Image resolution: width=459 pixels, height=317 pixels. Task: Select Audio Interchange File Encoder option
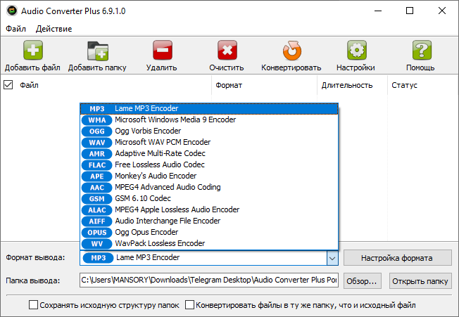[x=209, y=221]
